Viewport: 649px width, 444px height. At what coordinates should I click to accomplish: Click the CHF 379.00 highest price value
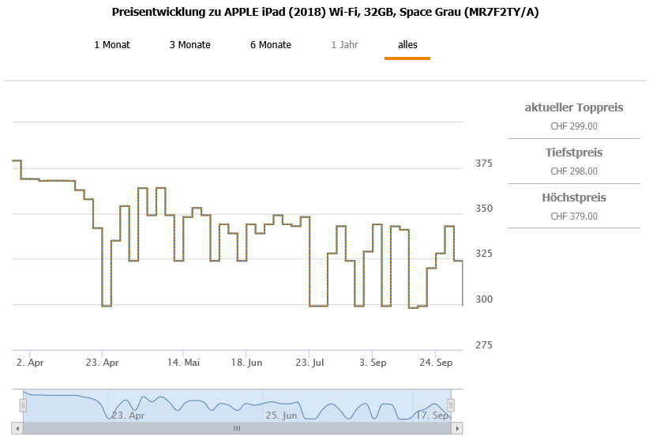click(x=574, y=216)
